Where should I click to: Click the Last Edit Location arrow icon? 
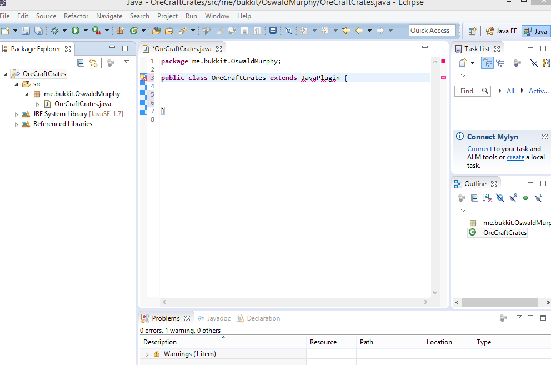[x=346, y=31]
